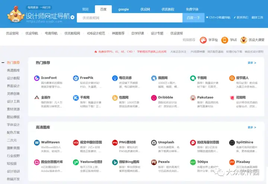Select 灵感创意 in the left sidebar
The image size is (268, 184).
pos(13,94)
